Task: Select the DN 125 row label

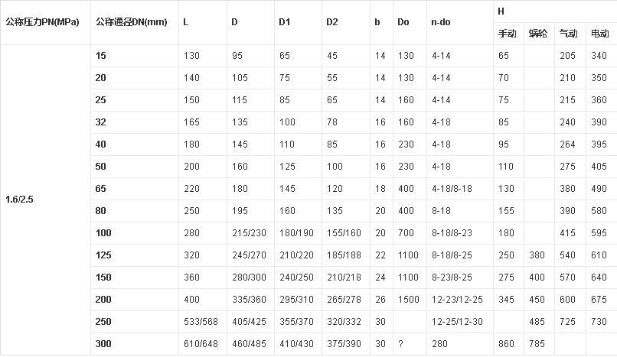Action: [x=103, y=255]
